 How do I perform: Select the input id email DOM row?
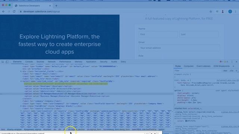coord(90,76)
